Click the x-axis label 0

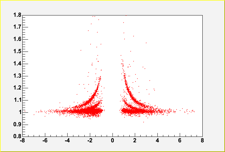[112, 140]
